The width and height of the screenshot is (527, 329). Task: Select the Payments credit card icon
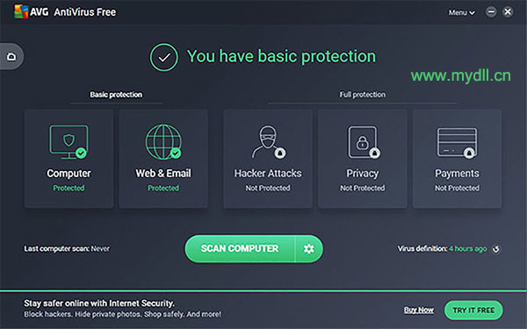(x=457, y=143)
